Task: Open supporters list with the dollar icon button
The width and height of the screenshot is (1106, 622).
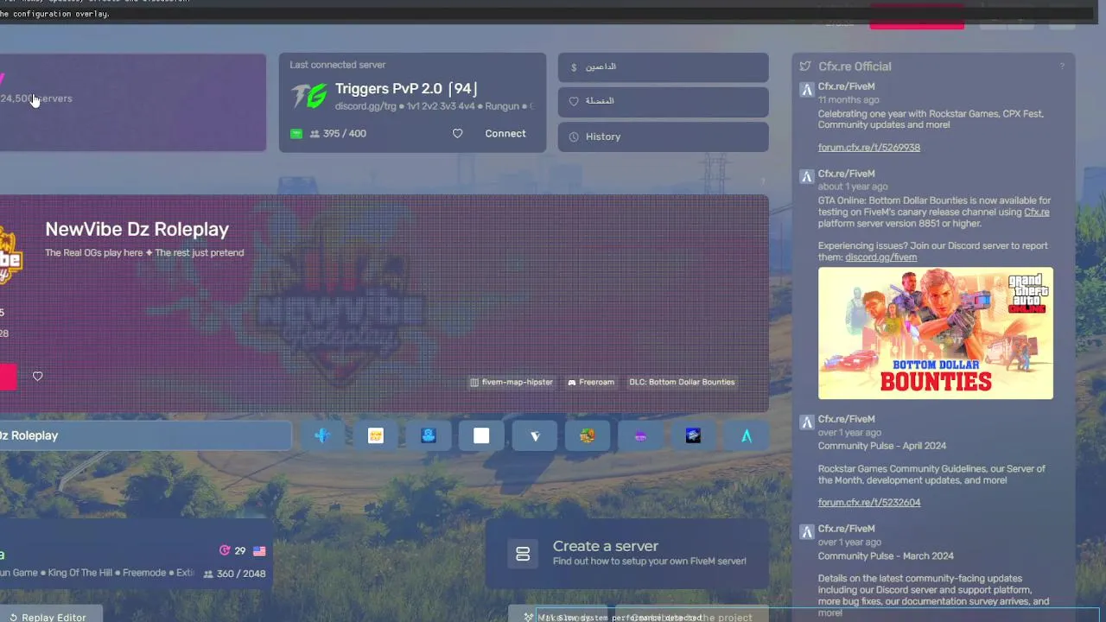Action: click(663, 67)
